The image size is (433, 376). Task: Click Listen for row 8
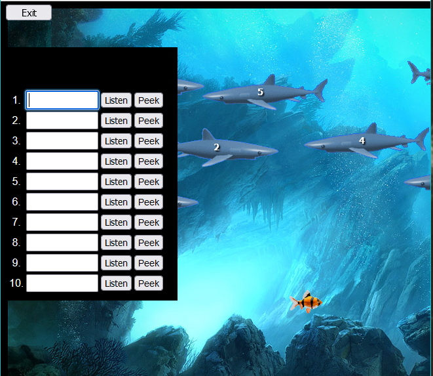coord(116,243)
